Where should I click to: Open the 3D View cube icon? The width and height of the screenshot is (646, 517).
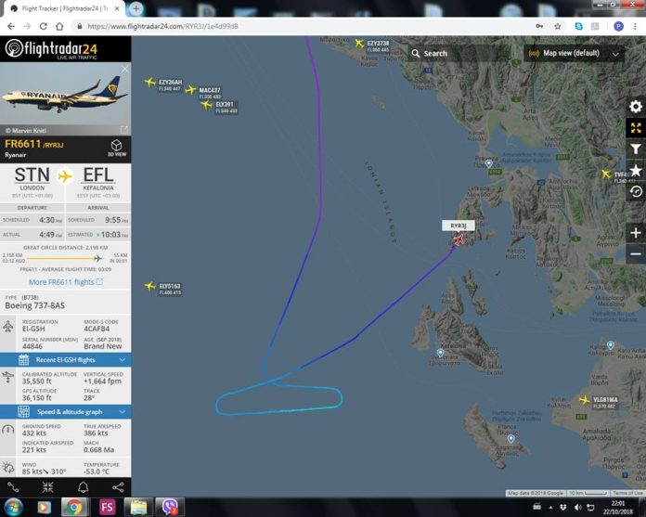coord(117,148)
